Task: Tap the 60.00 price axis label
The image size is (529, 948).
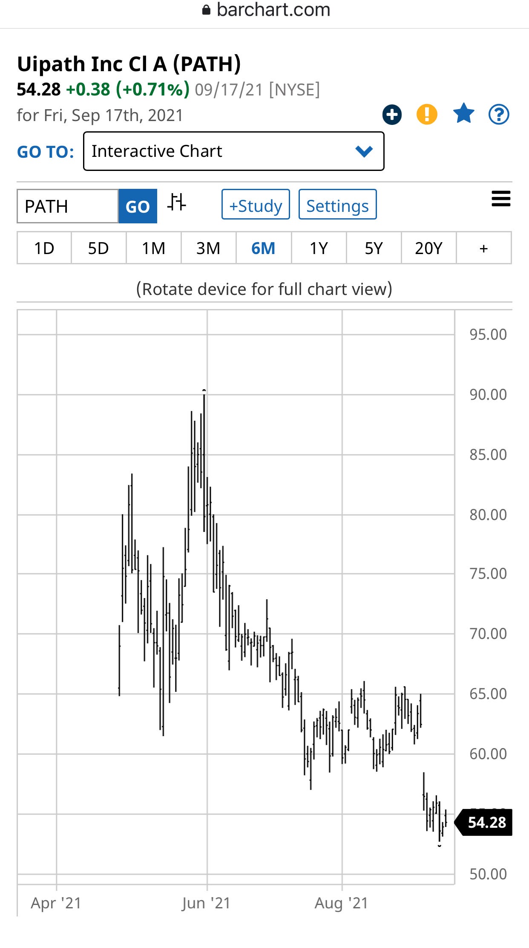Action: 488,754
